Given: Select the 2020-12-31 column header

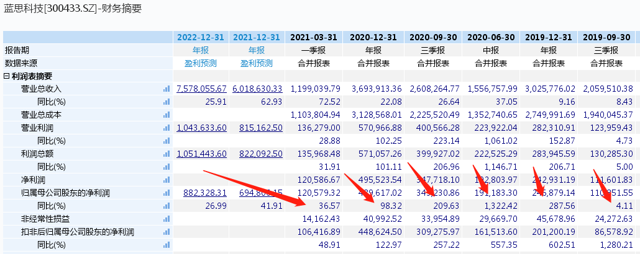Looking at the screenshot, I should pyautogui.click(x=373, y=37).
